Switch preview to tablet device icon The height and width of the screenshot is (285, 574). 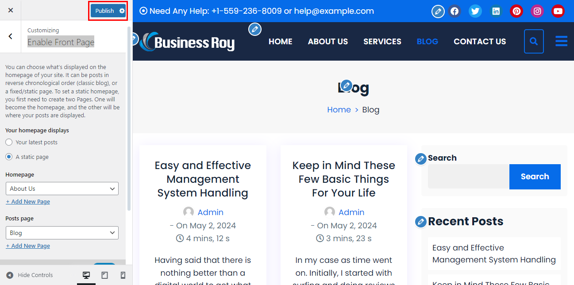tap(104, 275)
